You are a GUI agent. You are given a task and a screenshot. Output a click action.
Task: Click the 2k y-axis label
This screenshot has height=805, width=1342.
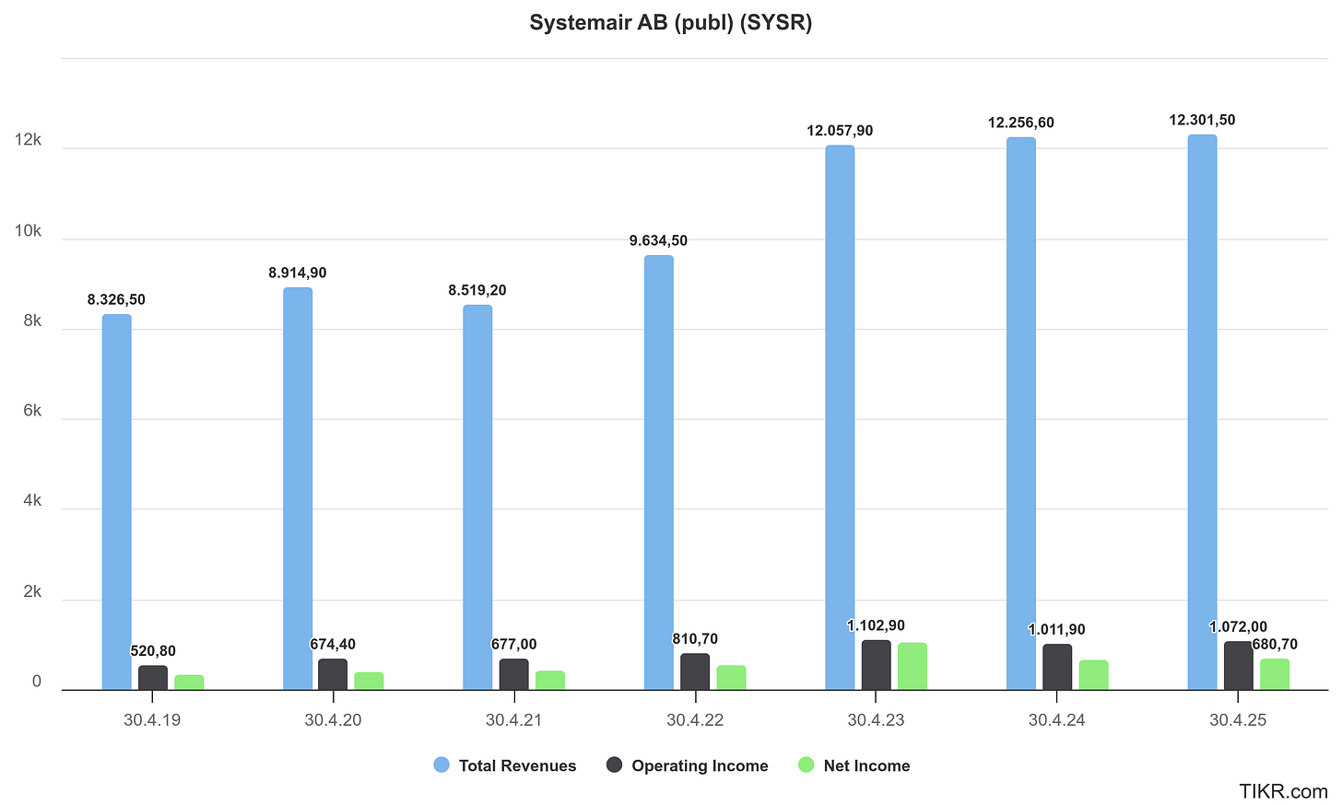coord(32,592)
